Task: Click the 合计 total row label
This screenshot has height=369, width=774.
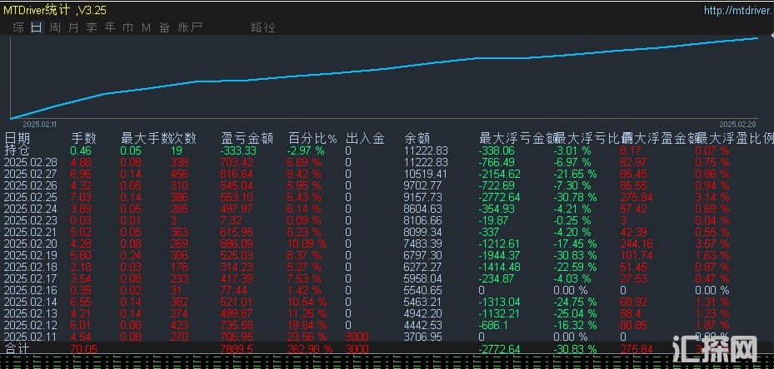Action: [17, 349]
